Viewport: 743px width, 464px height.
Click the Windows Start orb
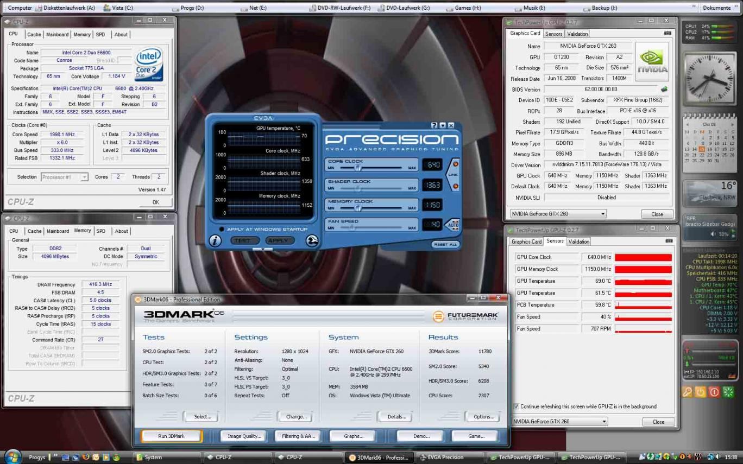tap(12, 456)
